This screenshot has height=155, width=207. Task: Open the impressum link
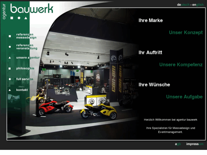195,144
